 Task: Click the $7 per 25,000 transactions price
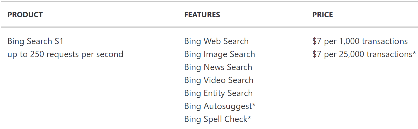click(362, 54)
